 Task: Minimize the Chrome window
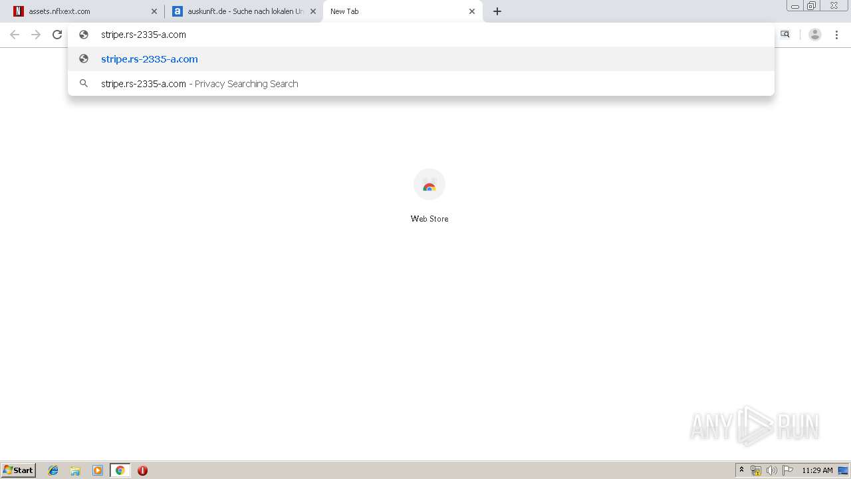[x=794, y=6]
